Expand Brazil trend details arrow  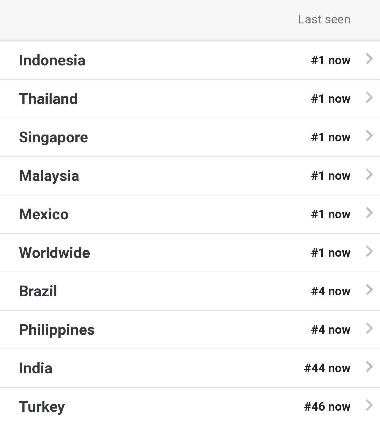click(x=369, y=290)
